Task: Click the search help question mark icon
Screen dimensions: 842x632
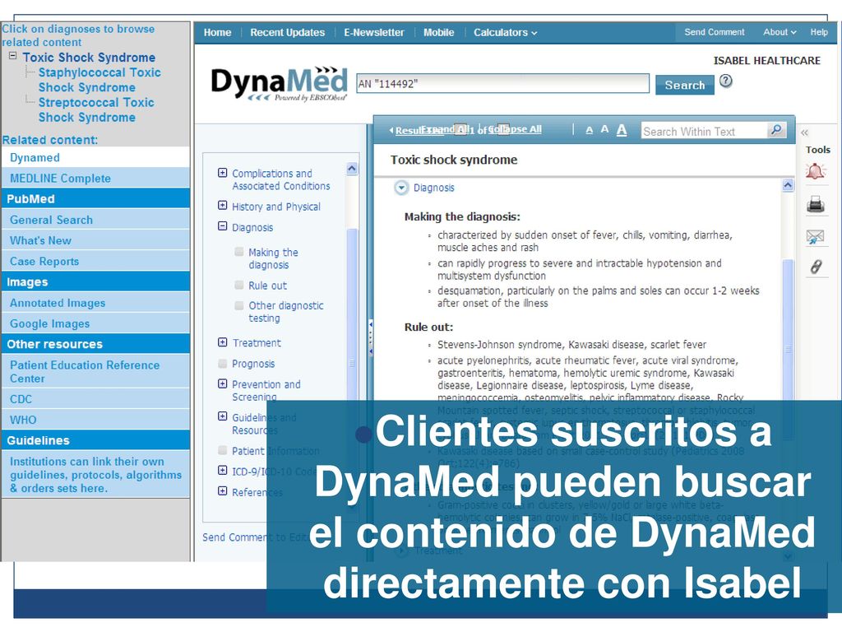Action: point(725,81)
